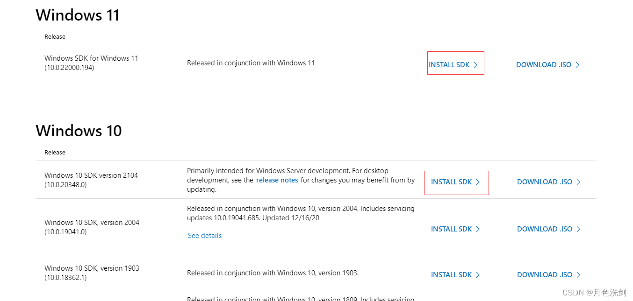Screen dimensions: 633x301
Task: Select the Windows 10 section heading
Action: click(x=79, y=131)
